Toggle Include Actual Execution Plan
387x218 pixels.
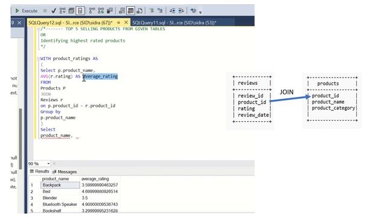tap(92, 11)
